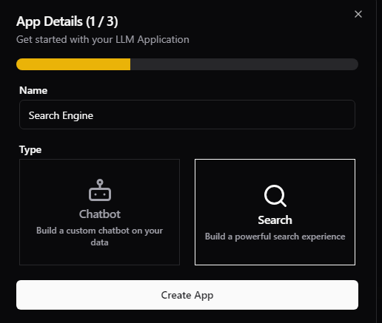Click the 'Name' field label
Viewport: 382px width, 323px height.
33,90
